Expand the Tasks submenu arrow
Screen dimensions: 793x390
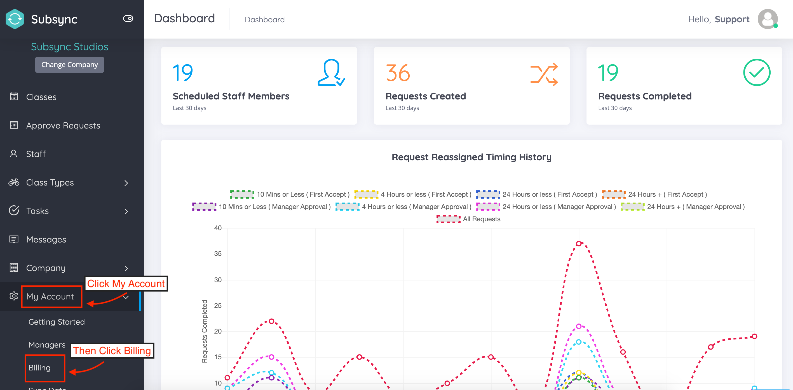(126, 212)
